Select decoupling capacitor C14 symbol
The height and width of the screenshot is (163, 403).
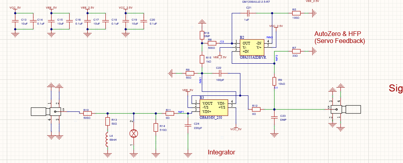pos(33,21)
